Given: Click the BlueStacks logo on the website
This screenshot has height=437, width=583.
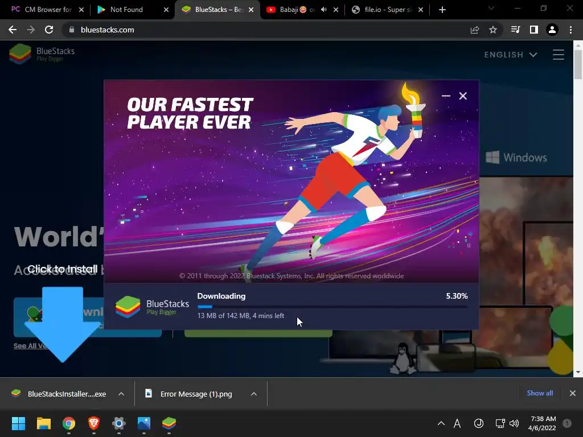Looking at the screenshot, I should 42,54.
